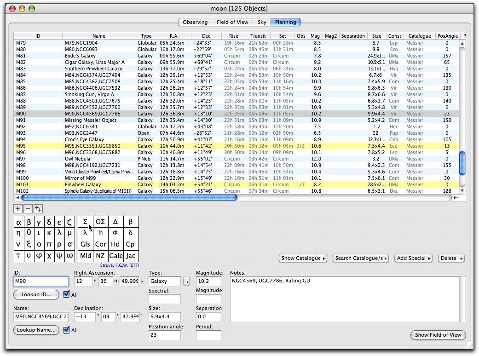This screenshot has width=479, height=356.
Task: Click the plus add object icon
Action: tap(18, 209)
